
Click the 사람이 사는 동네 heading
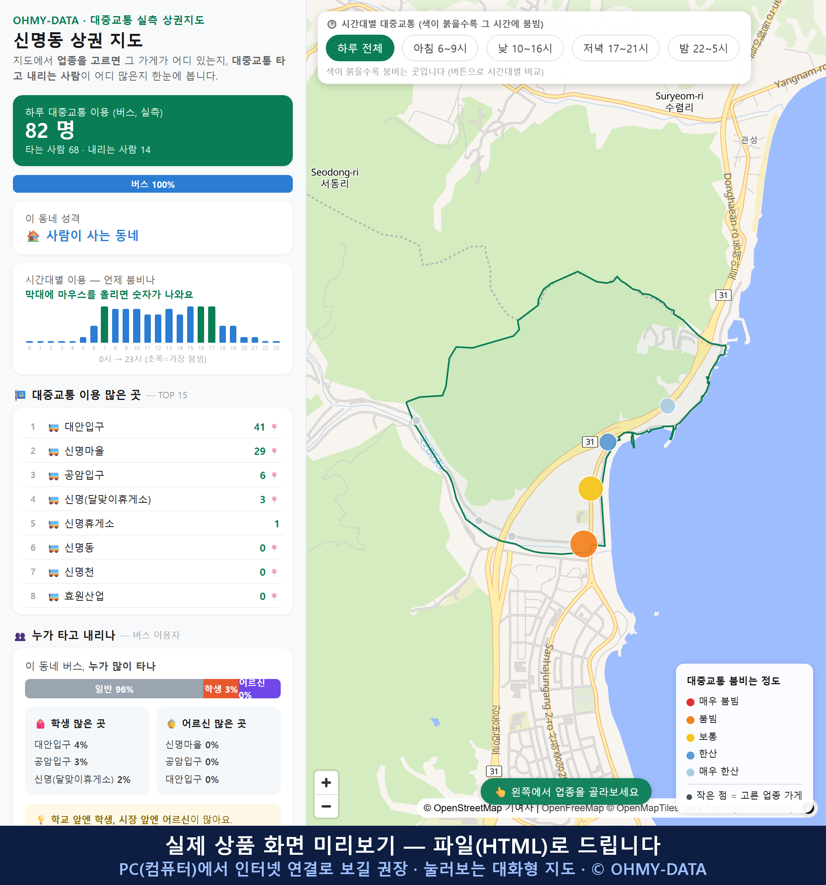pyautogui.click(x=92, y=235)
